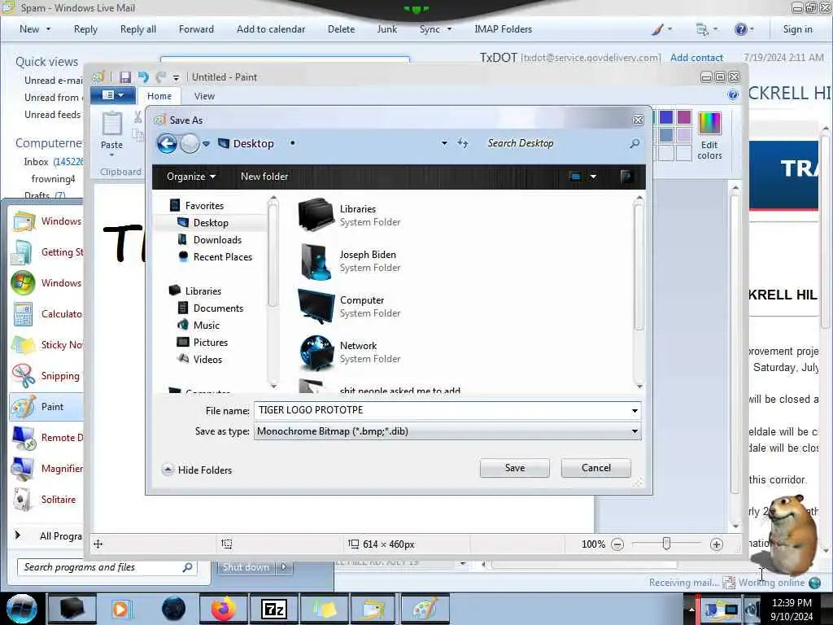This screenshot has width=833, height=625.
Task: Switch to the Home ribbon tab in Paint
Action: pos(159,96)
